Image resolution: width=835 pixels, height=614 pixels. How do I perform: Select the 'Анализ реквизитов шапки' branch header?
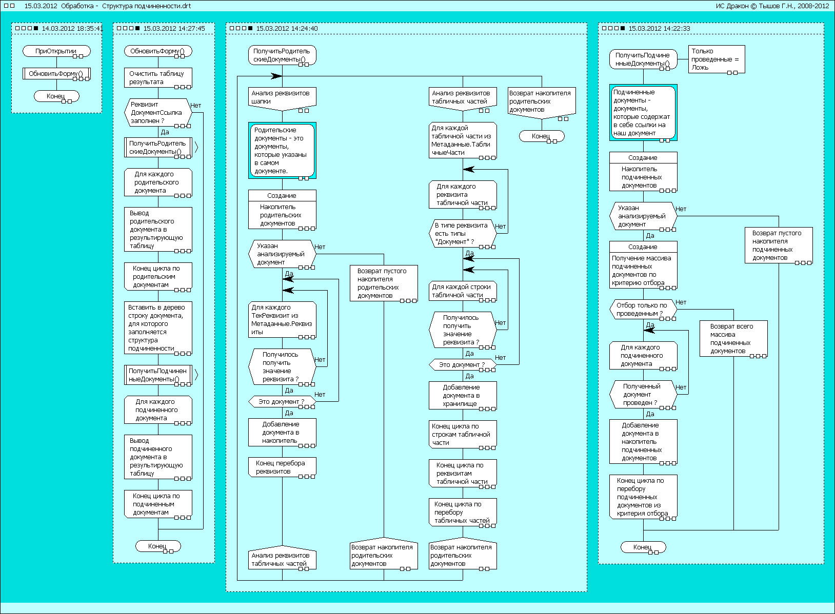(282, 97)
